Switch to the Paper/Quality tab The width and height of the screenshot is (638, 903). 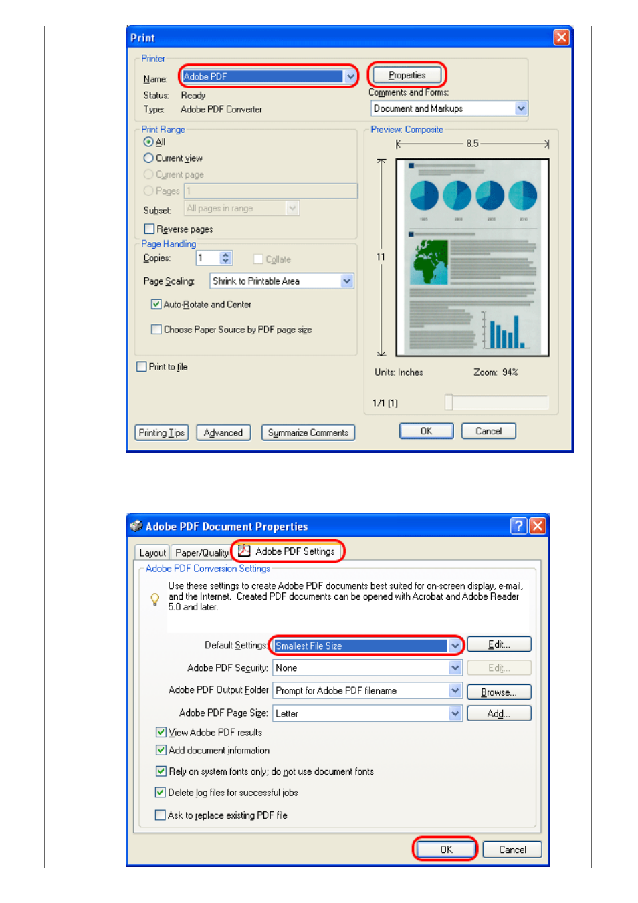pos(201,553)
